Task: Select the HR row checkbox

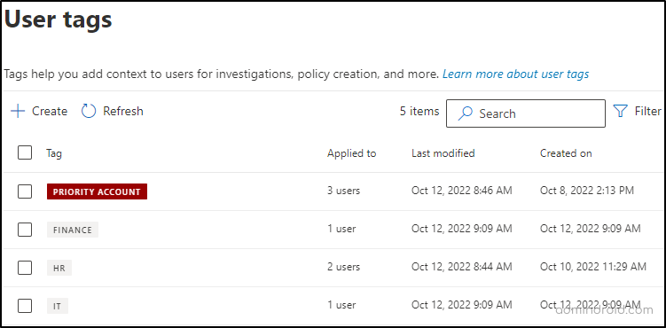Action: coord(25,268)
